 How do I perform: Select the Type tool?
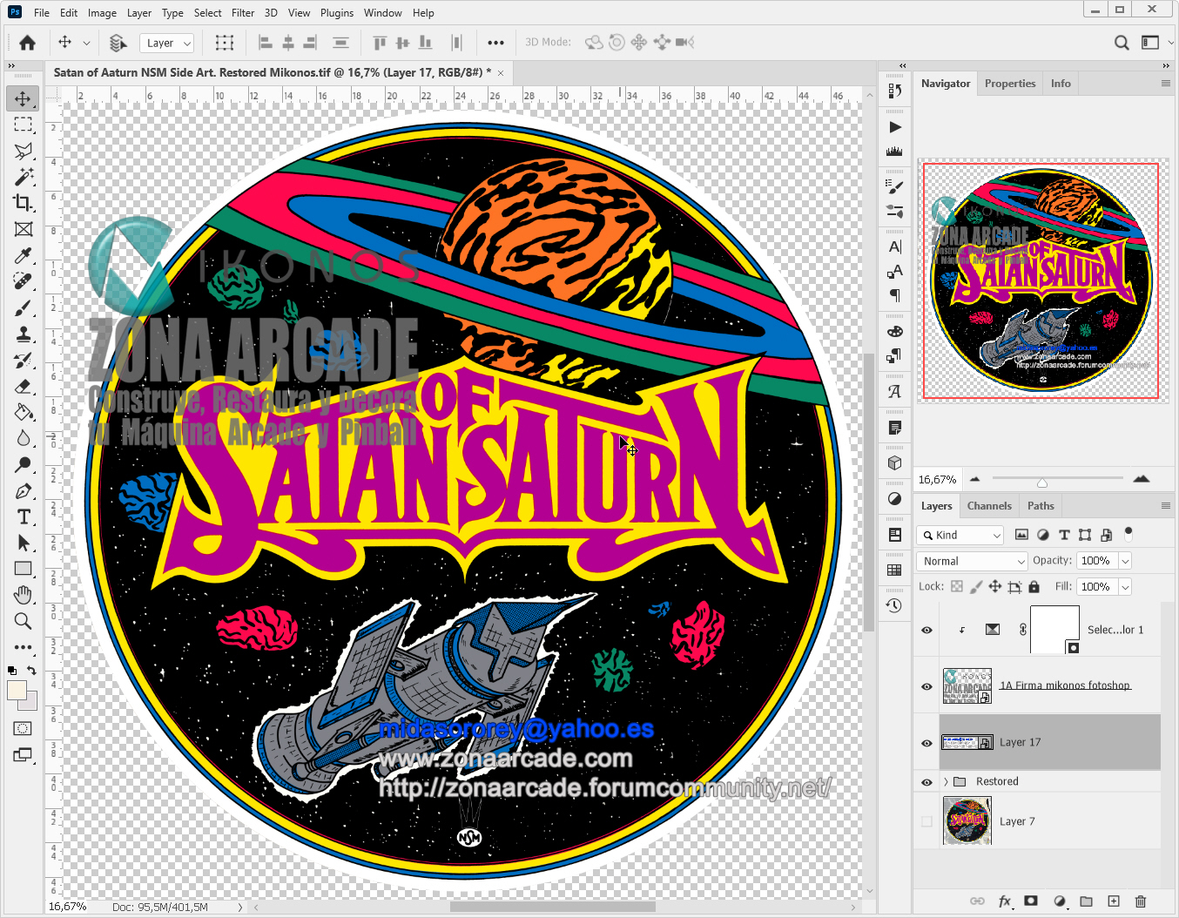point(23,516)
